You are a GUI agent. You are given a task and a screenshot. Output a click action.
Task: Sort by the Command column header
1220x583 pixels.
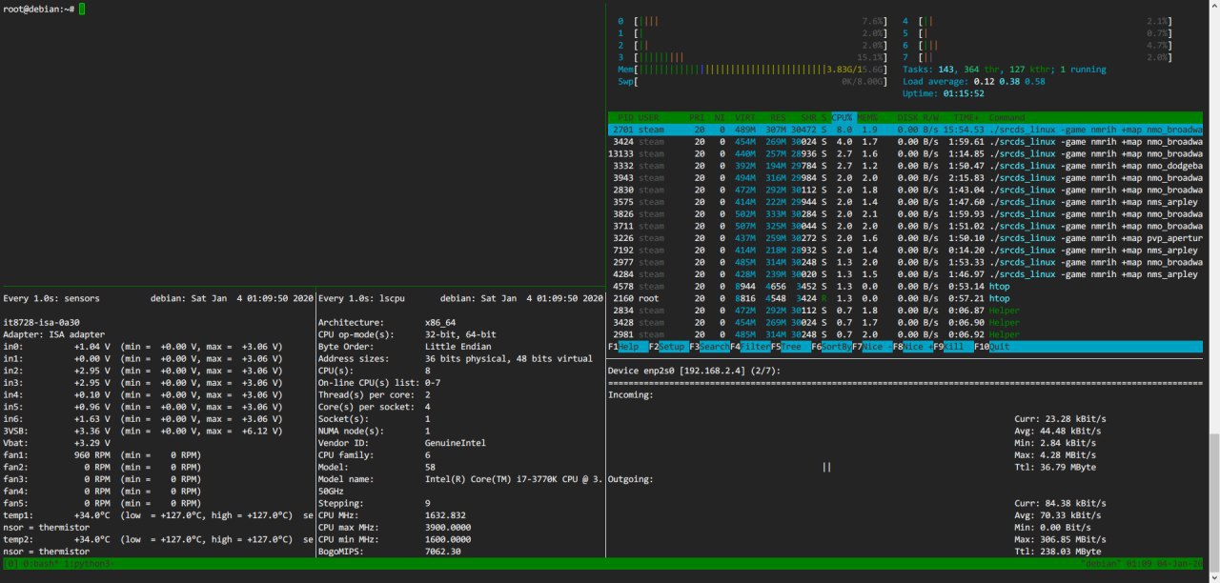(1006, 117)
